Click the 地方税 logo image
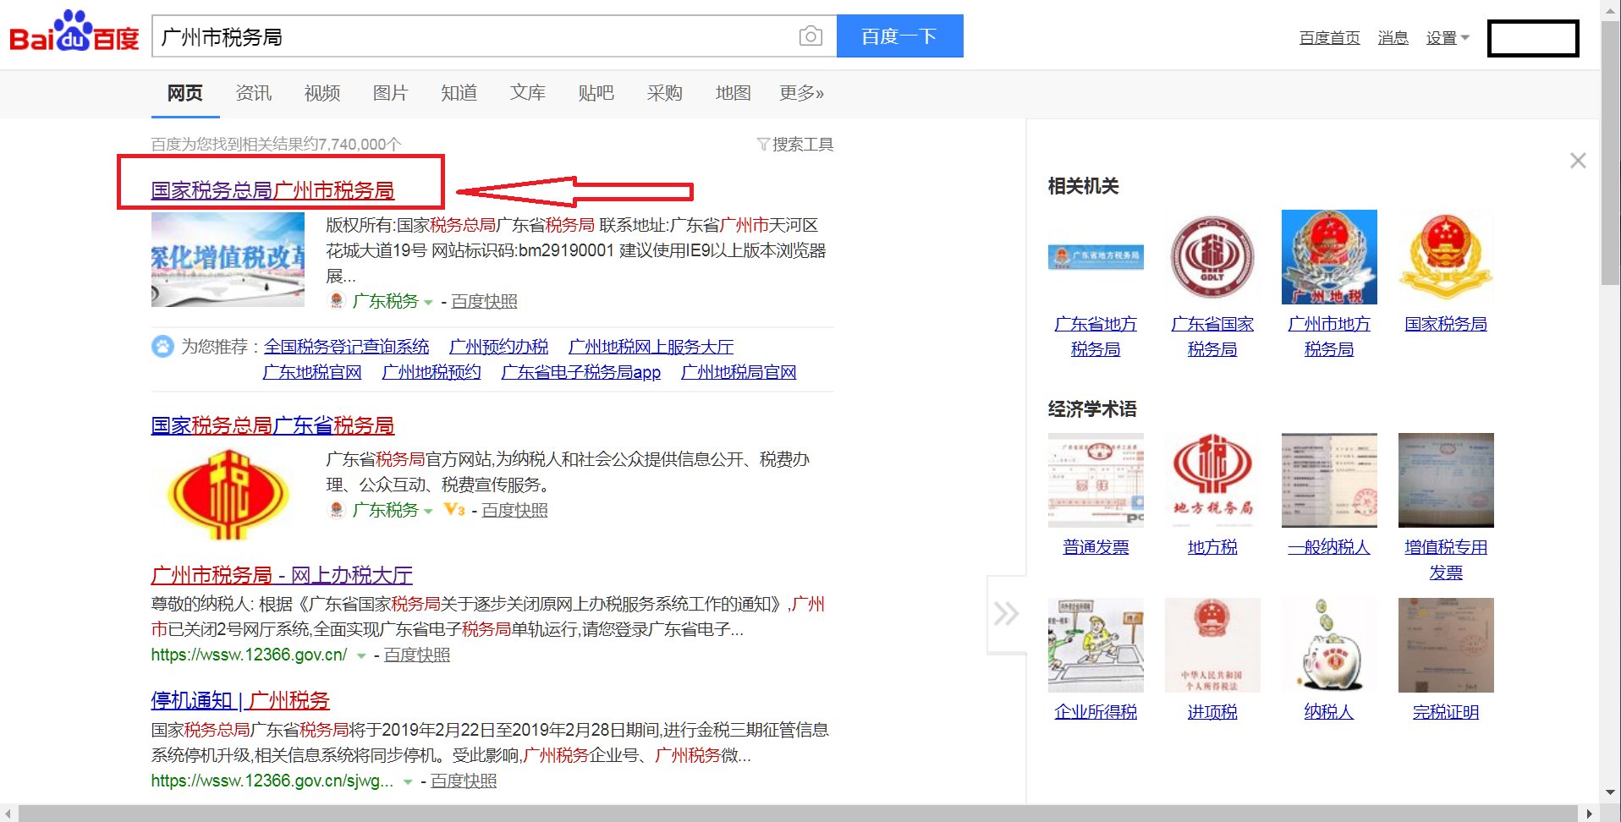 point(1212,479)
